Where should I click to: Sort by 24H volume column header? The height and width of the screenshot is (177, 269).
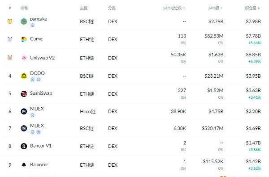pos(215,8)
